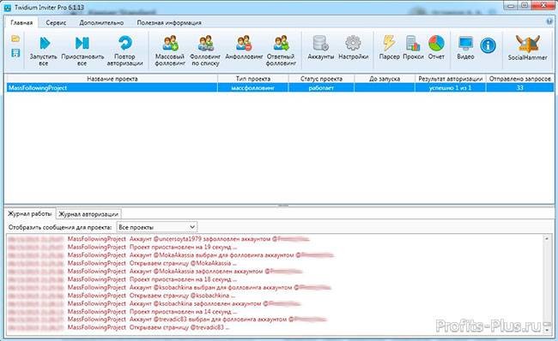Screen dimensions: 558x341
Task: Start all projects with Запустить все
Action: point(44,51)
